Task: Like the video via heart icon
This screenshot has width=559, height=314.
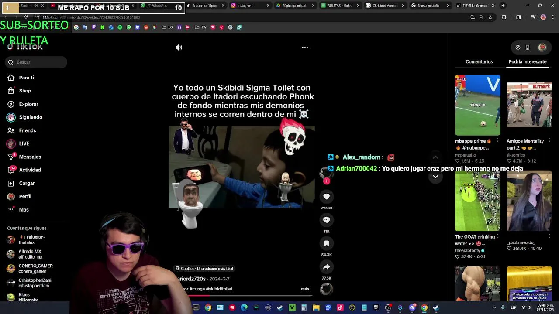Action: 326,197
